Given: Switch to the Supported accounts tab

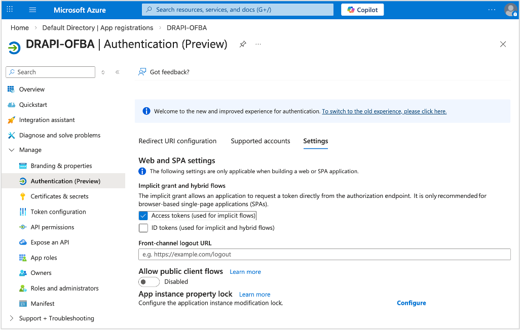Looking at the screenshot, I should 261,141.
